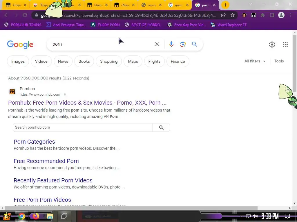Click the magnifier search button
The width and height of the screenshot is (297, 222).
click(194, 44)
